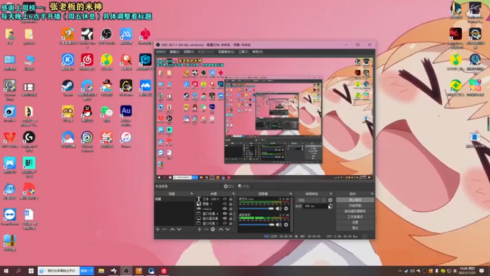Open source properties gear in sources toolbar
This screenshot has width=490, height=276.
coord(213,229)
